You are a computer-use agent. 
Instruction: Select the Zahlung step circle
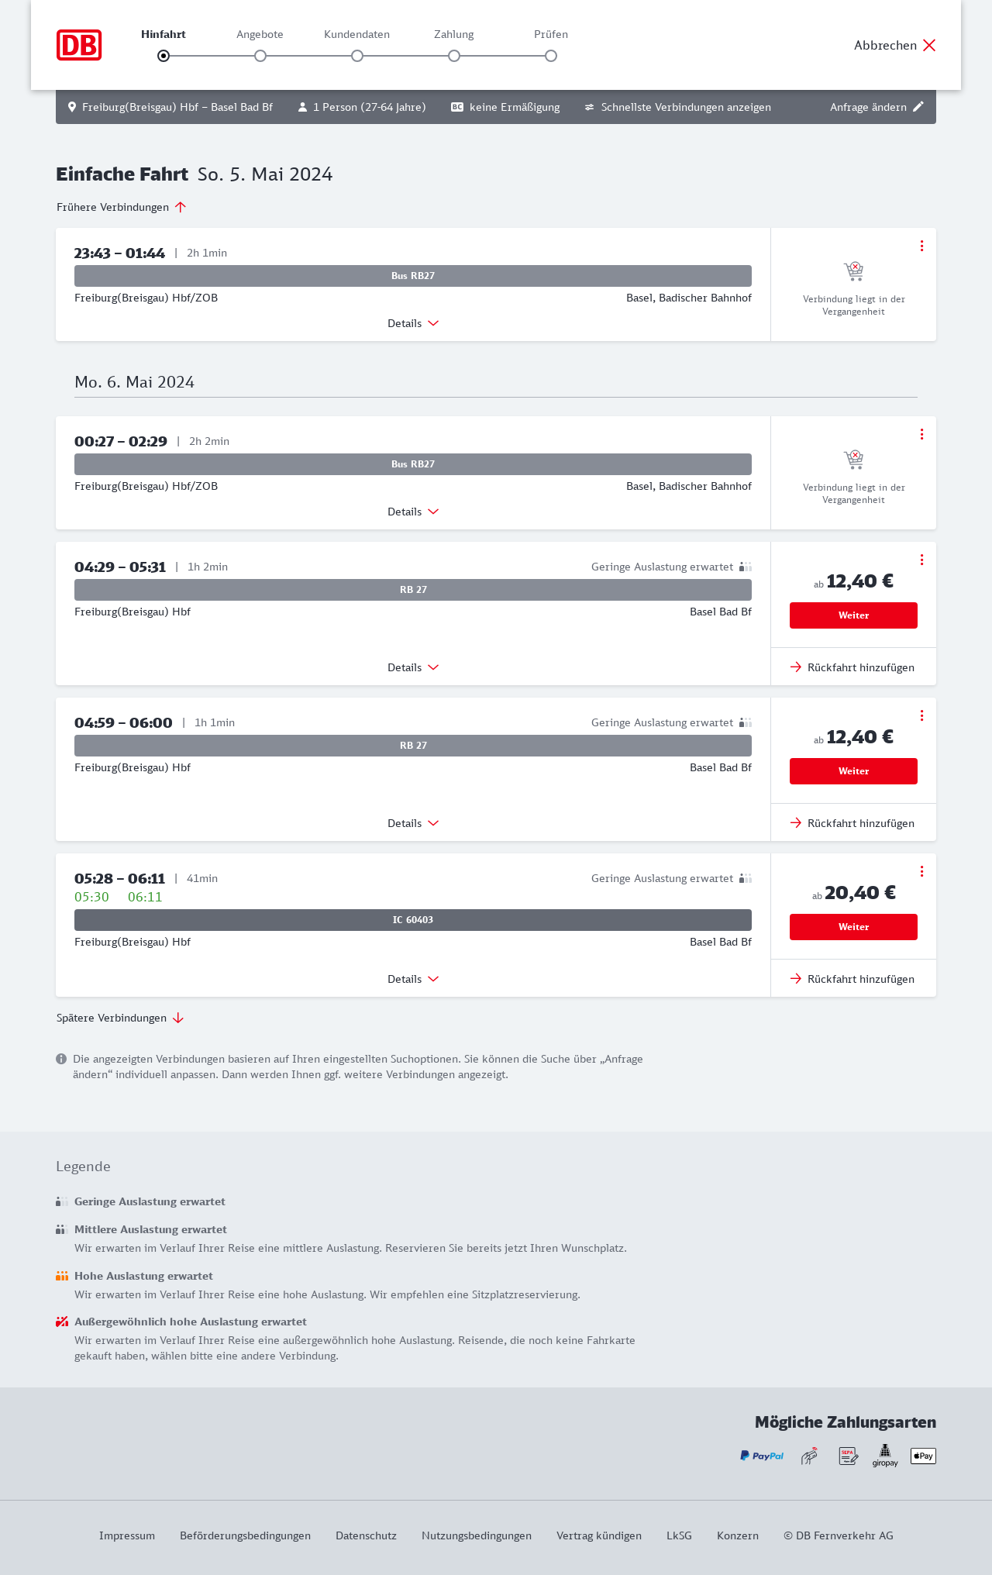coord(454,56)
